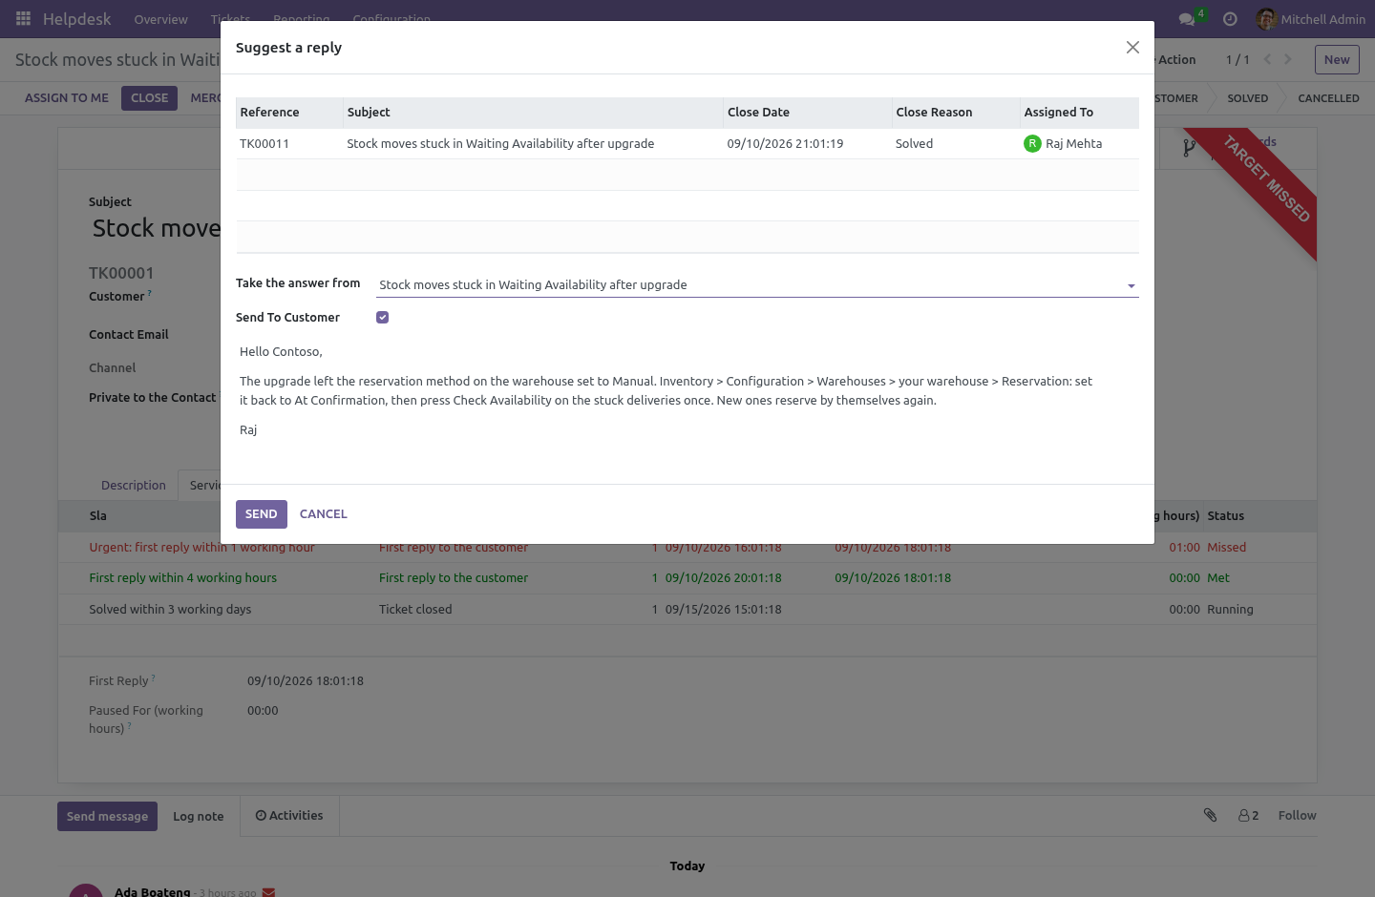
Task: Open the Activities tab in chatter
Action: [289, 816]
